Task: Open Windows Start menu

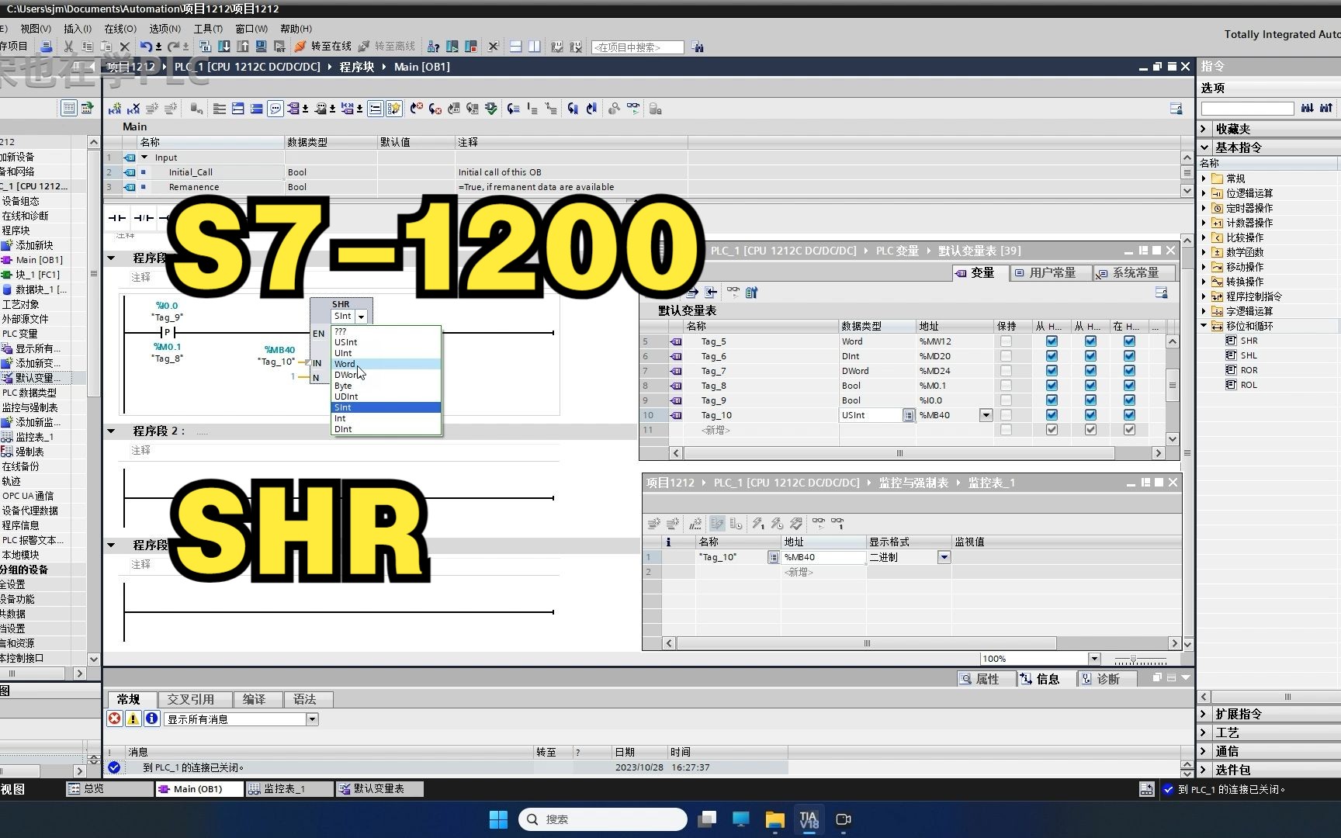Action: (x=498, y=819)
